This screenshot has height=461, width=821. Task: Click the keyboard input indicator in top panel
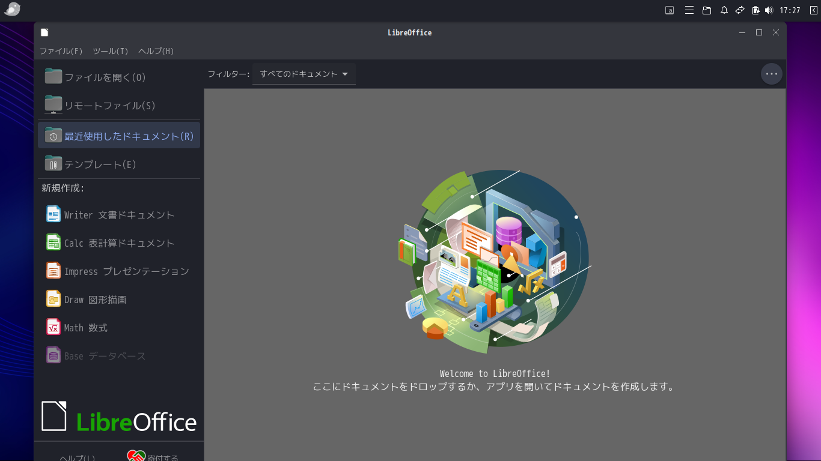(x=670, y=10)
